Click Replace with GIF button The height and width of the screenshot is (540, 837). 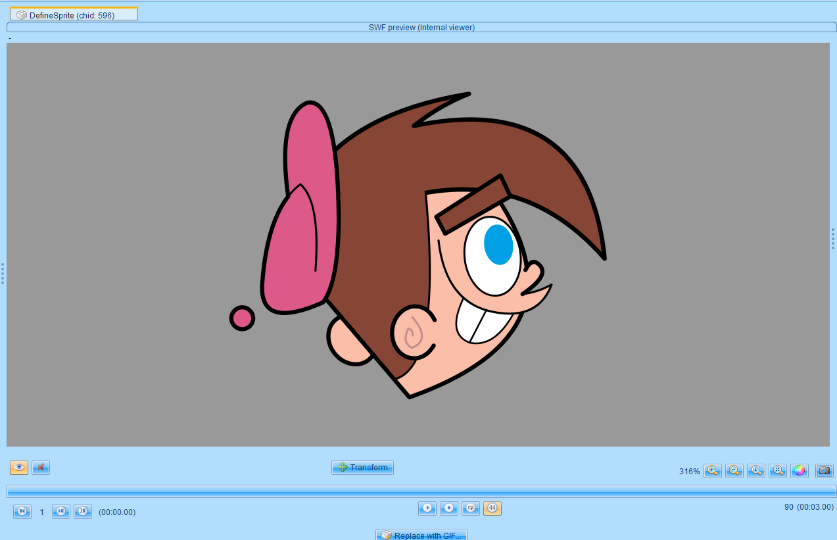421,535
